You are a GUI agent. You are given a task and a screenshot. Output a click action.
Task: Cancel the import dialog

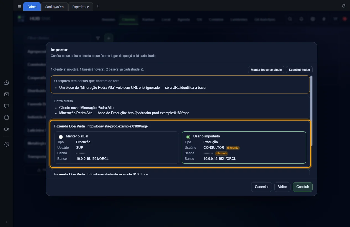click(x=262, y=187)
